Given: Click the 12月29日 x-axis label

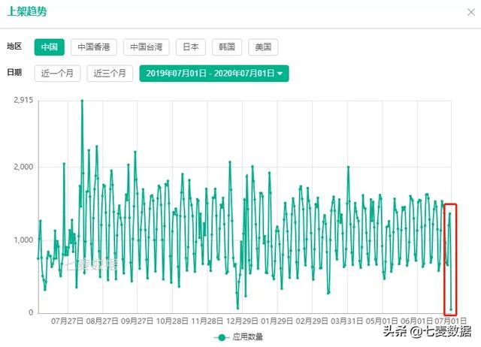Looking at the screenshot, I should pyautogui.click(x=242, y=321).
